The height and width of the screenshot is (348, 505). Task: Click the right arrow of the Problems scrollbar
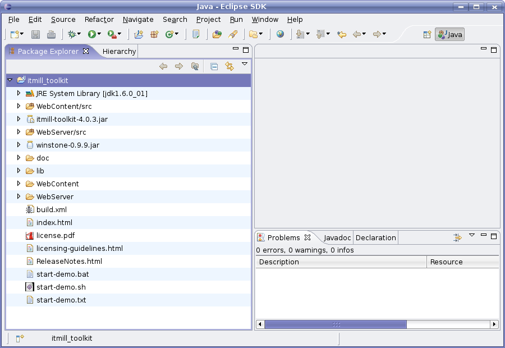pyautogui.click(x=494, y=324)
